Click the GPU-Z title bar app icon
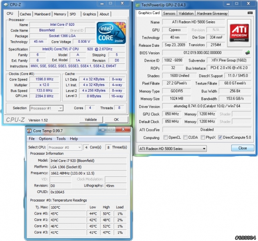The image size is (258, 241). (137, 5)
